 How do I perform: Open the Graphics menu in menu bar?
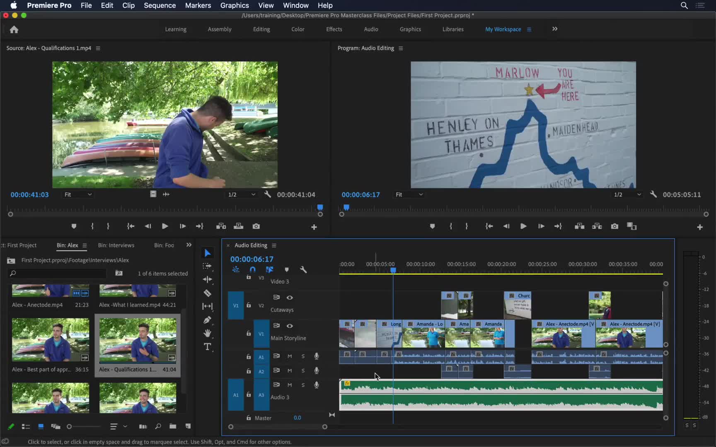click(235, 5)
